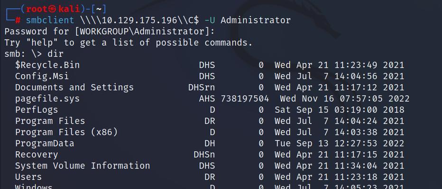
Task: Click the IP address 10.129.175.196 share path
Action: click(140, 20)
